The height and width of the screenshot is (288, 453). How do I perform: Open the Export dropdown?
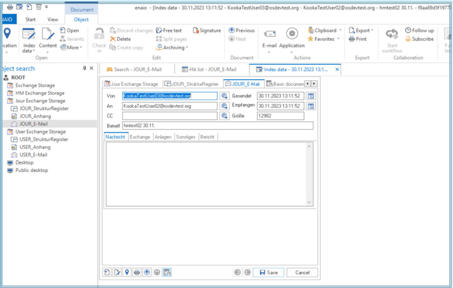pos(361,30)
